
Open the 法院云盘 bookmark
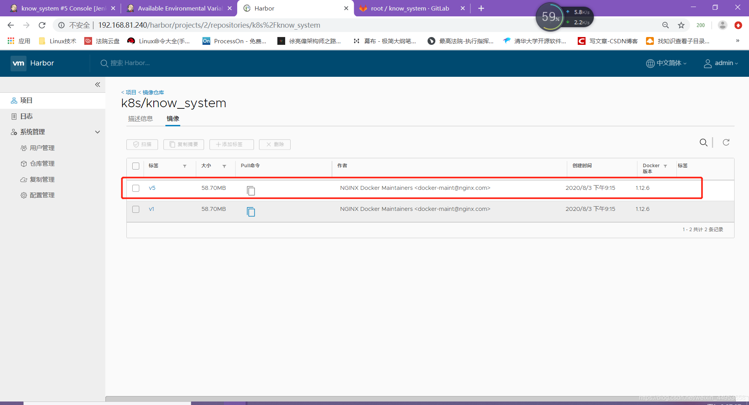[x=102, y=41]
